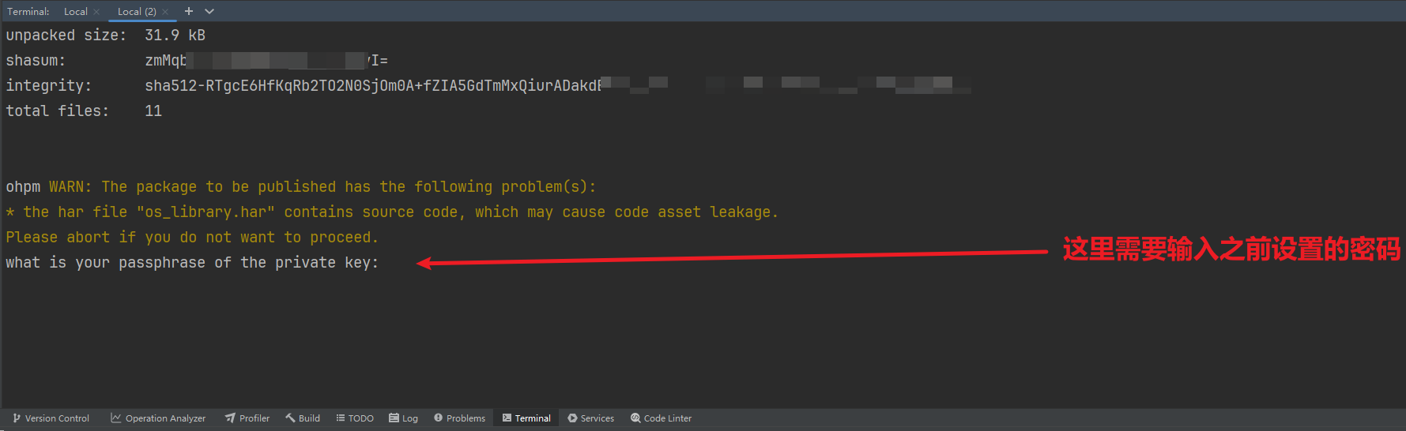The height and width of the screenshot is (431, 1406).
Task: Click the 'Please abort if you do not want' line
Action: point(192,238)
